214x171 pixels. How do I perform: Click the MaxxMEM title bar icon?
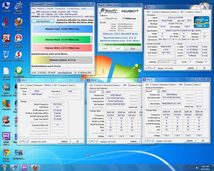click(32, 4)
